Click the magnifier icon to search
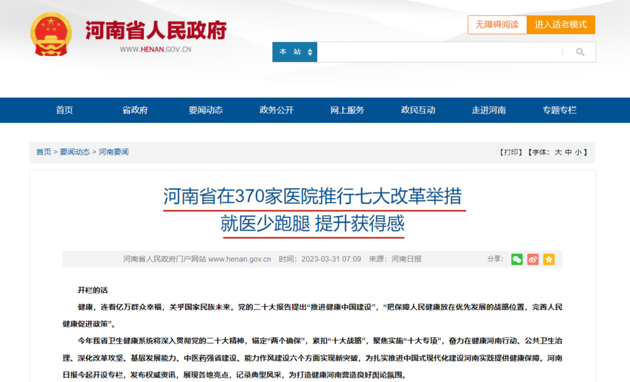The height and width of the screenshot is (382, 630). point(580,52)
